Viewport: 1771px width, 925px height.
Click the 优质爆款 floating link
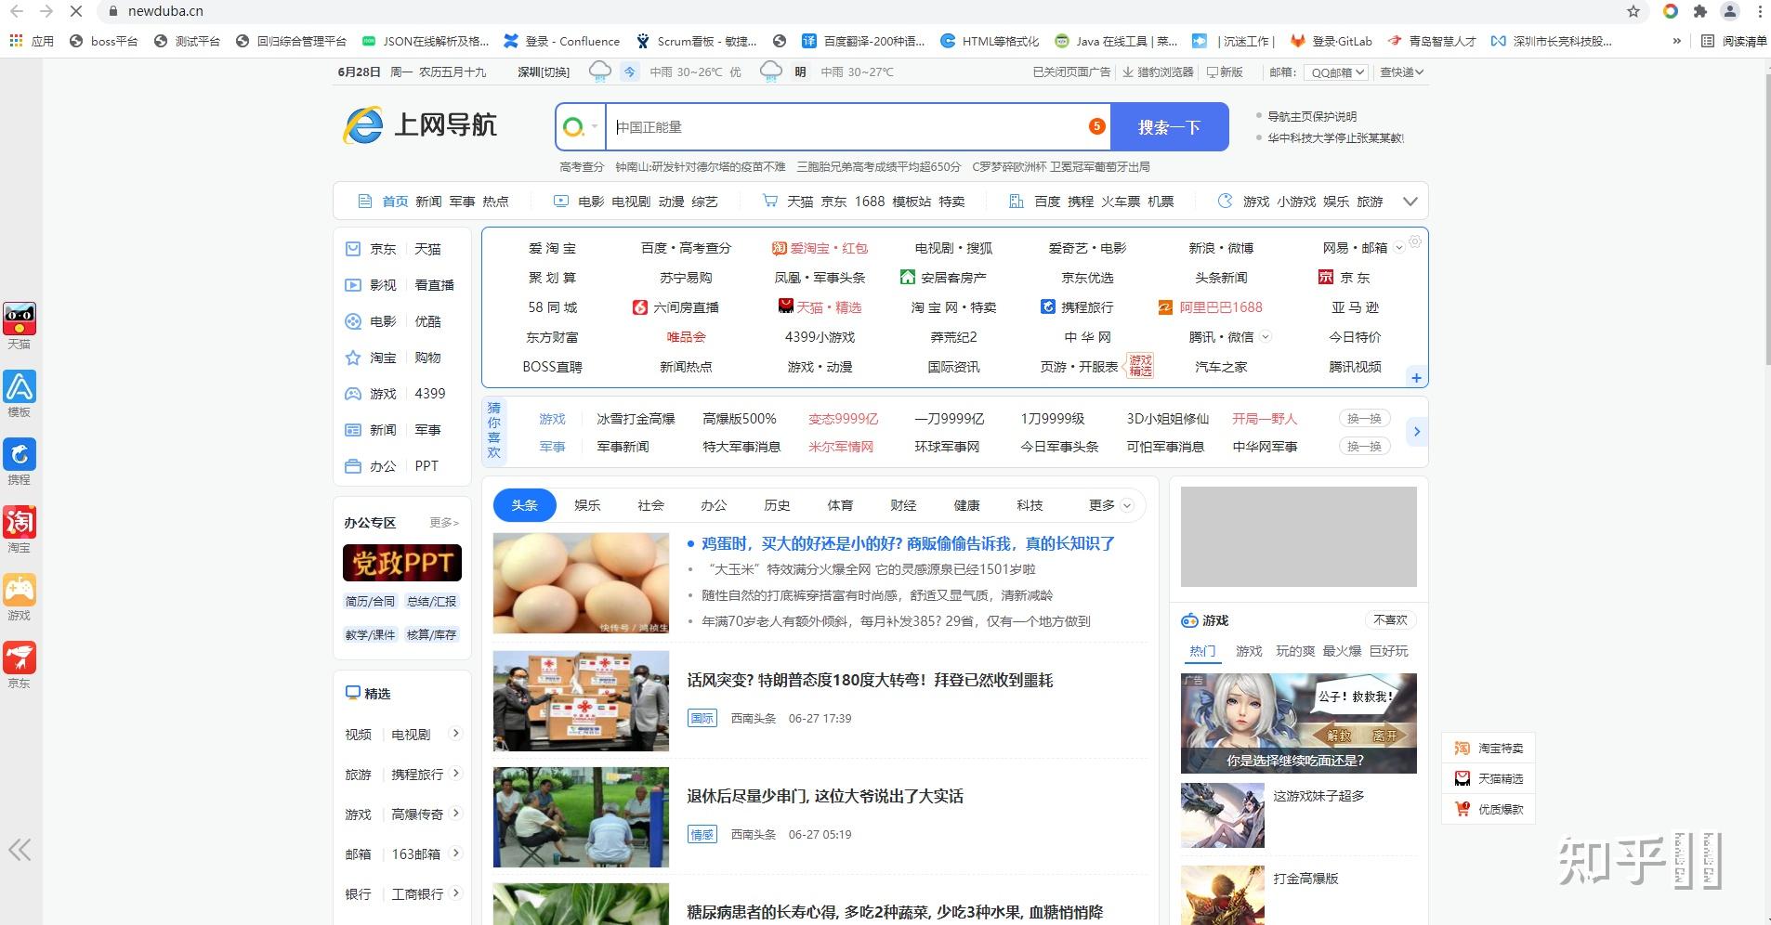(x=1489, y=809)
